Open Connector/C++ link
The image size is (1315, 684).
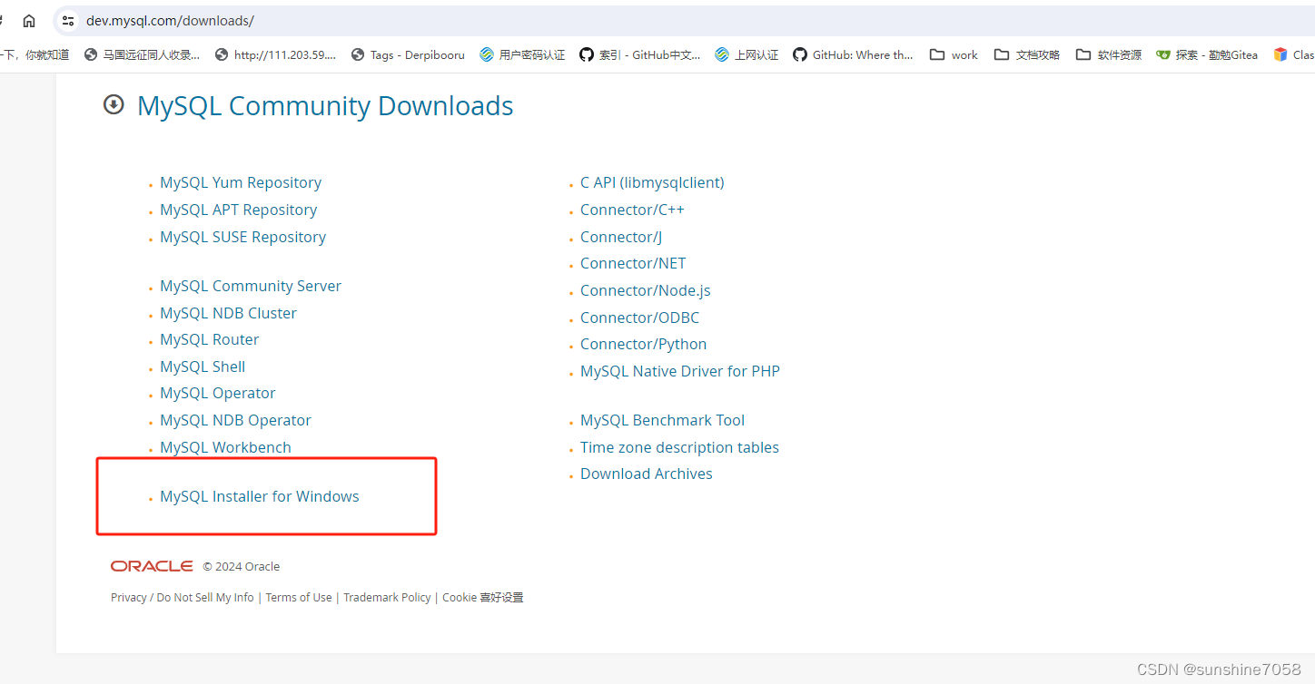(x=632, y=210)
